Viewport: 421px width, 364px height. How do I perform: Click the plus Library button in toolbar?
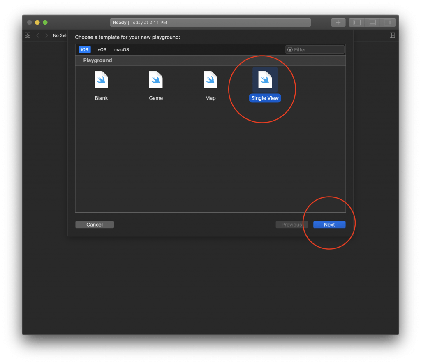tap(338, 23)
